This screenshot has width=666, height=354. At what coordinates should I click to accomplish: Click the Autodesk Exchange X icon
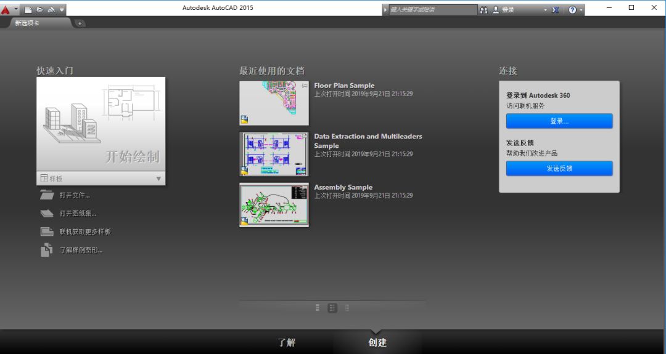[x=555, y=10]
